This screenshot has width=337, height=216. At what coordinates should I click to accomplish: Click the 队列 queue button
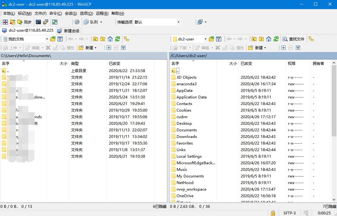click(91, 22)
